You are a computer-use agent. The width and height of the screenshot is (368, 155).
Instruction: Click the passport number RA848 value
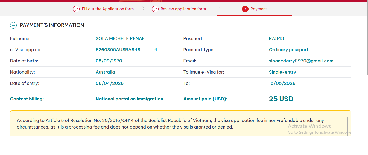tap(276, 39)
